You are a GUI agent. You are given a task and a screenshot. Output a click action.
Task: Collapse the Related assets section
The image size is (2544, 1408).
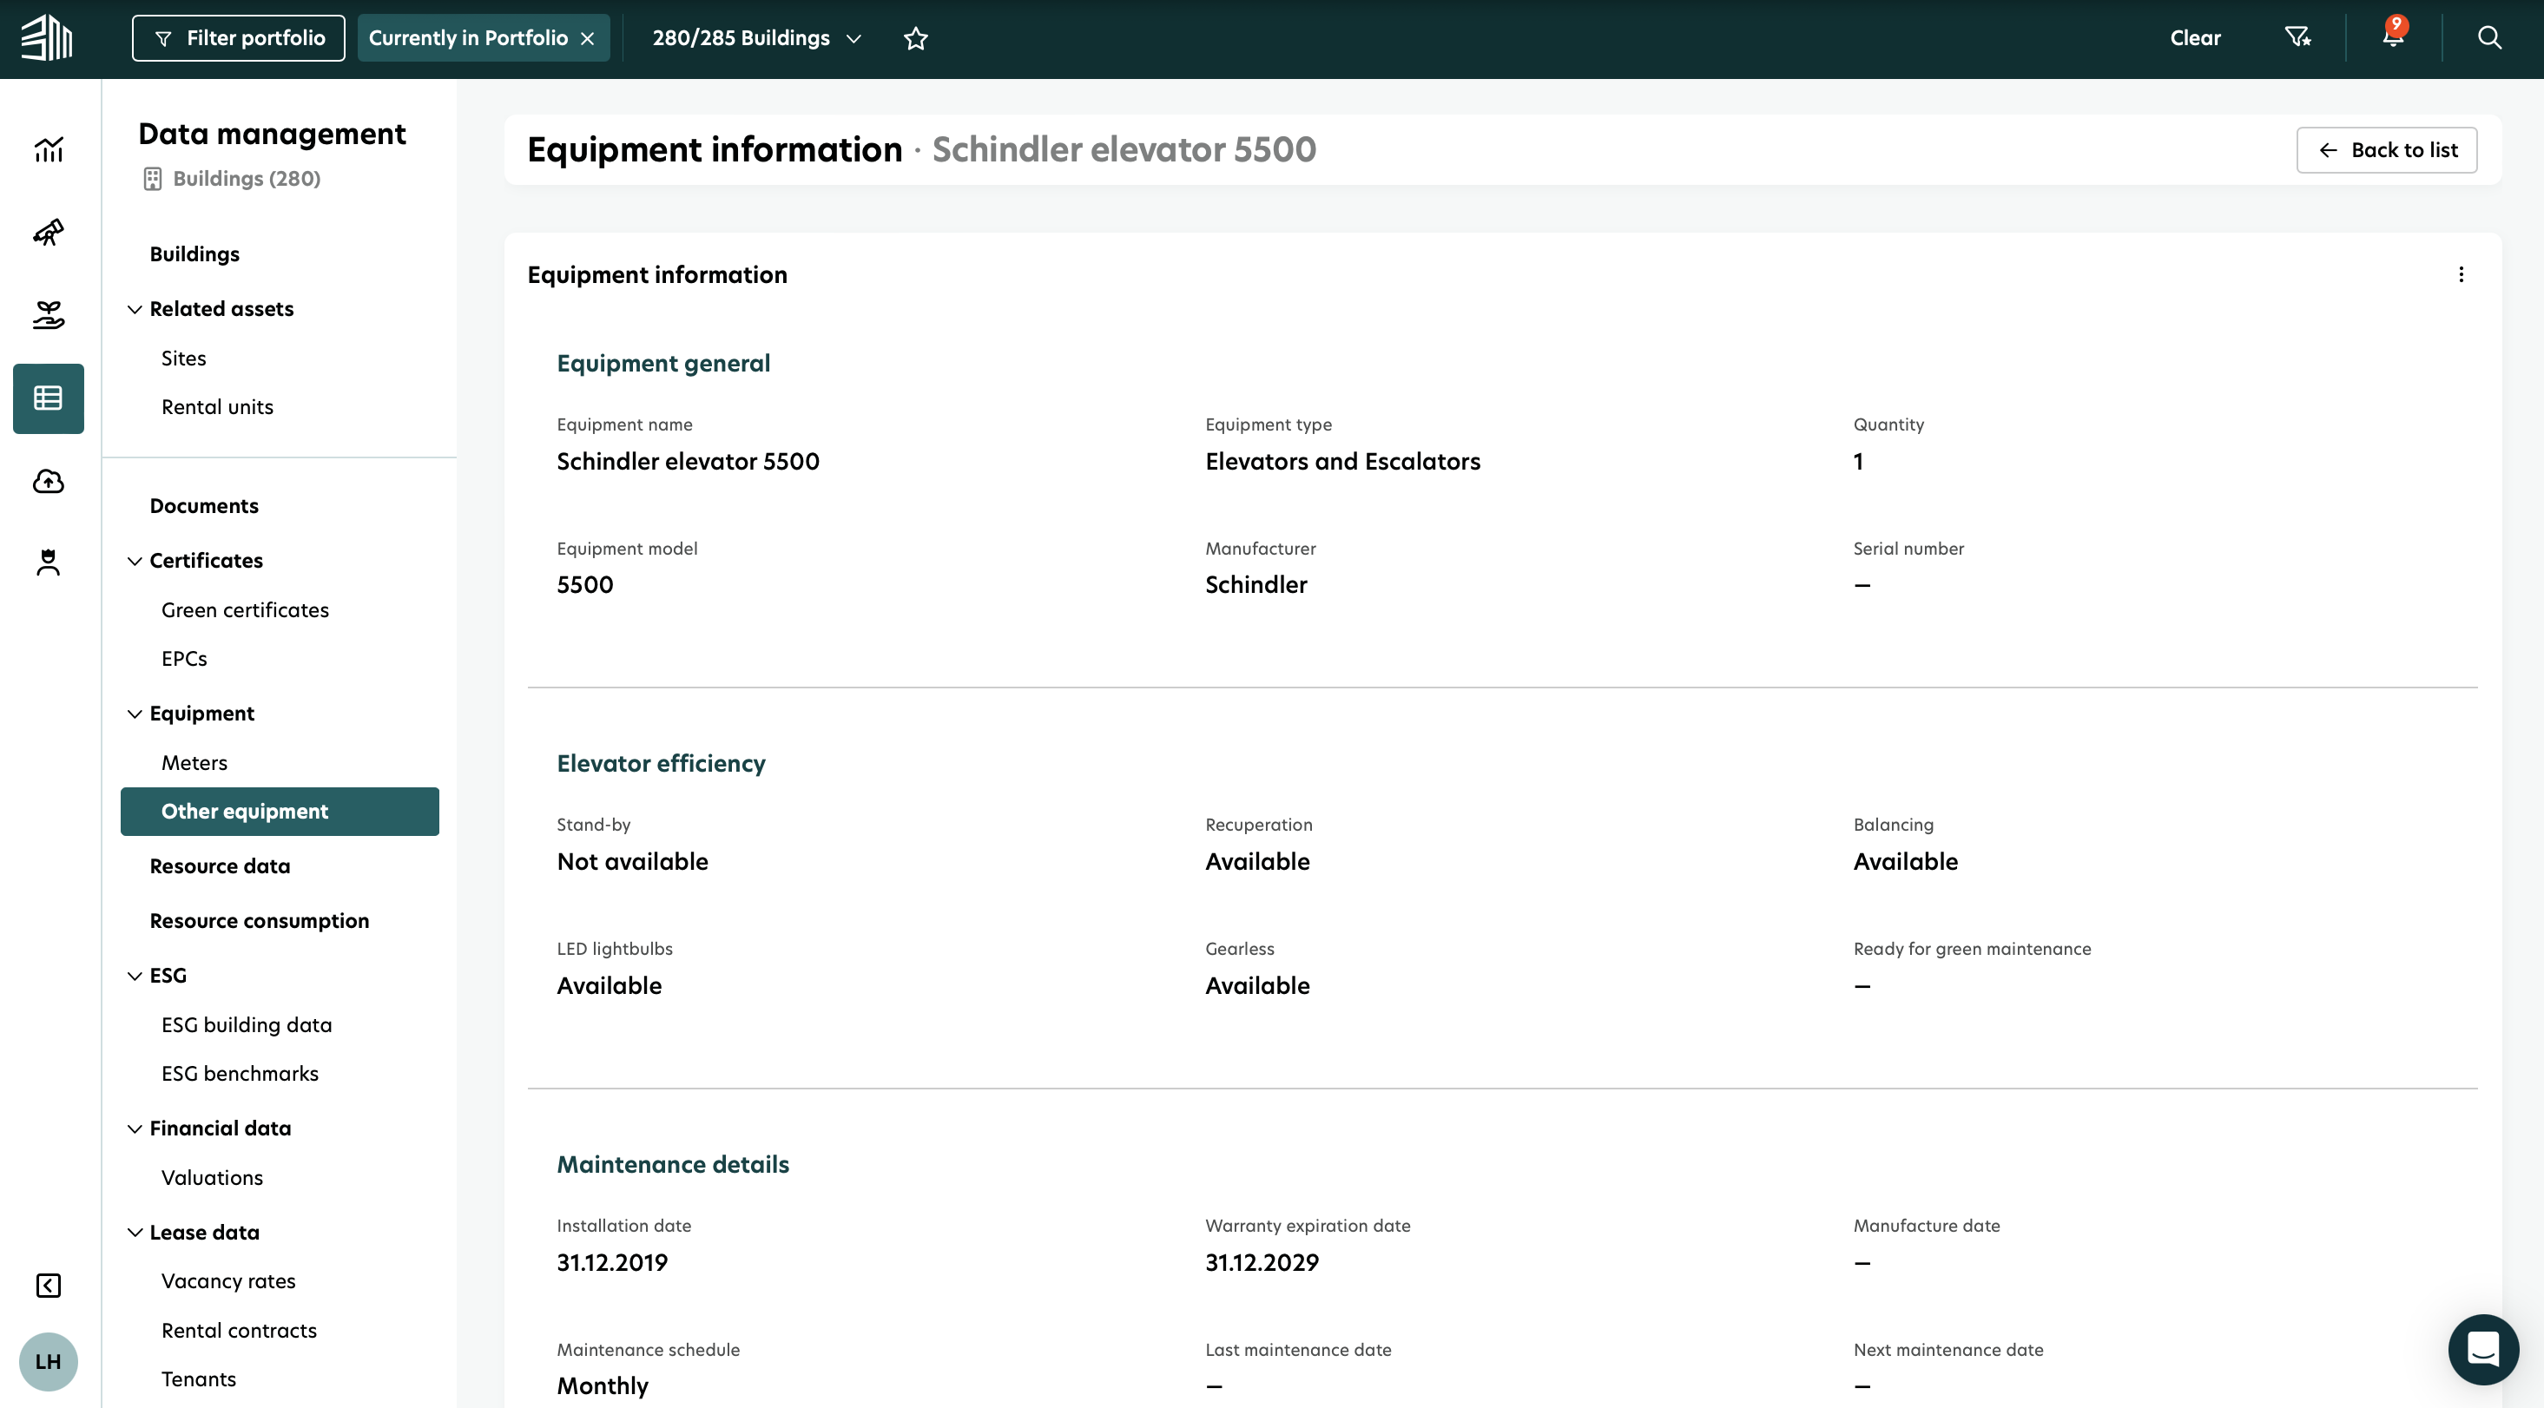click(x=135, y=309)
